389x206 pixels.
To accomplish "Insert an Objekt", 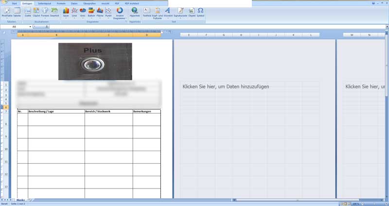I will tap(192, 13).
